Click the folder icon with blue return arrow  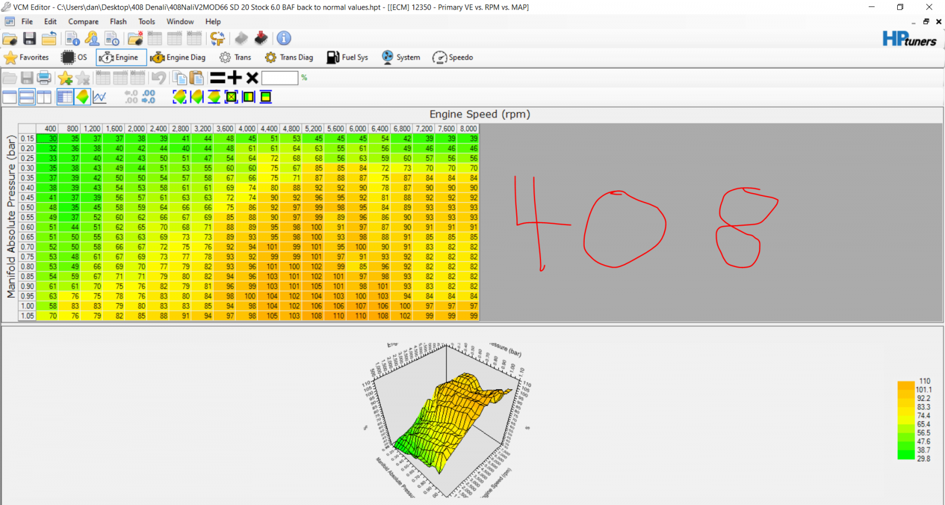coord(49,38)
